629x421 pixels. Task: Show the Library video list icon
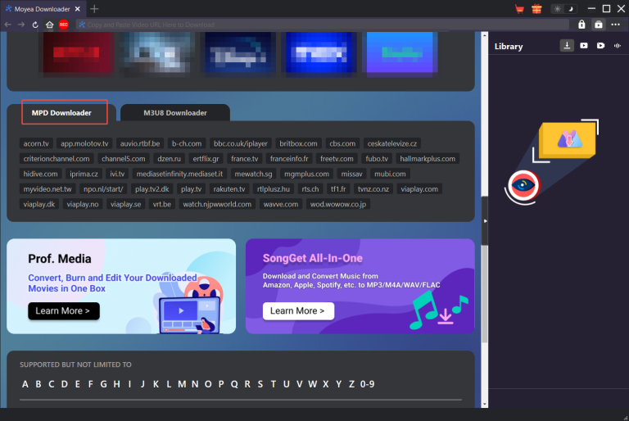(x=584, y=46)
